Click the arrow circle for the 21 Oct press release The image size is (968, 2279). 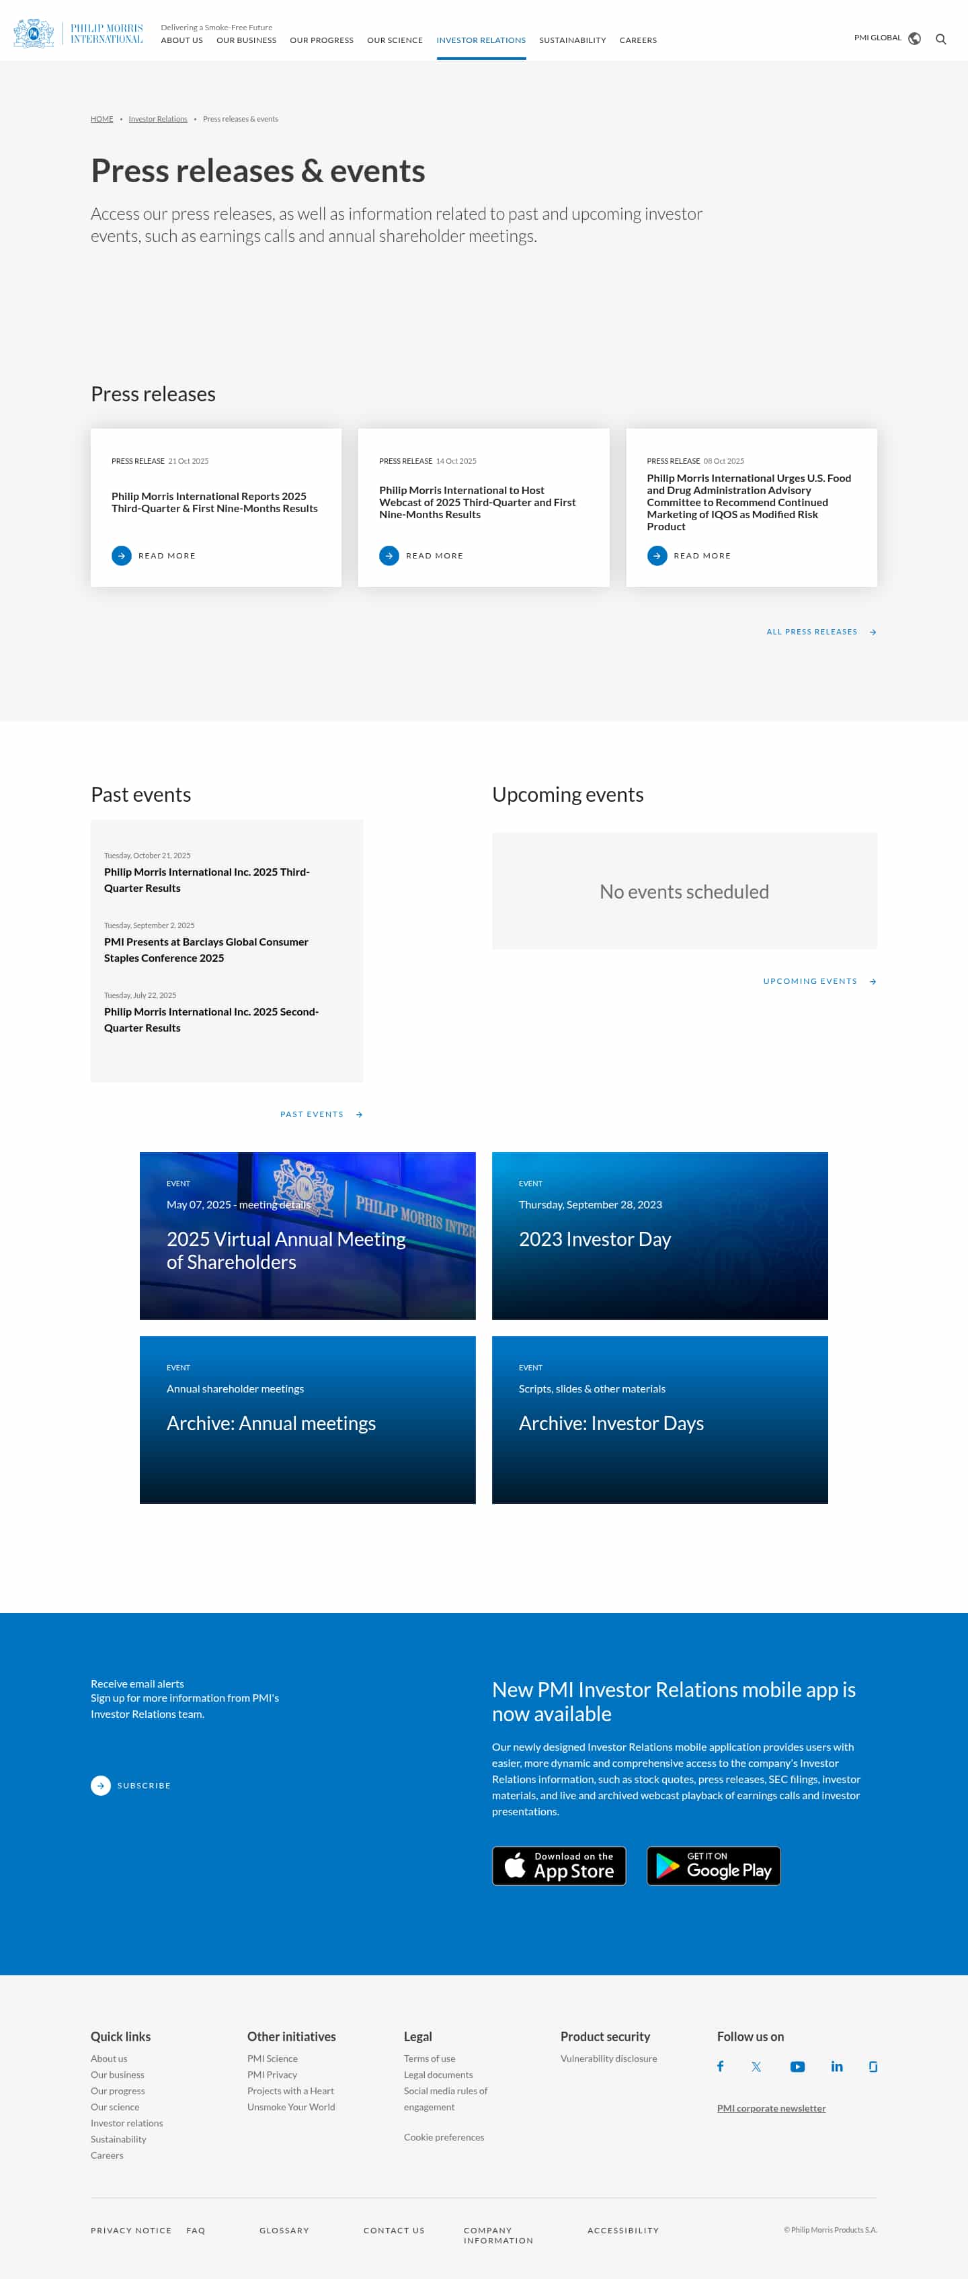[x=121, y=556]
